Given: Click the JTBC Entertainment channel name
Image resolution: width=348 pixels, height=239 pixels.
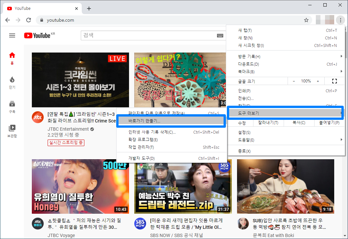Looking at the screenshot, I should [x=68, y=129].
